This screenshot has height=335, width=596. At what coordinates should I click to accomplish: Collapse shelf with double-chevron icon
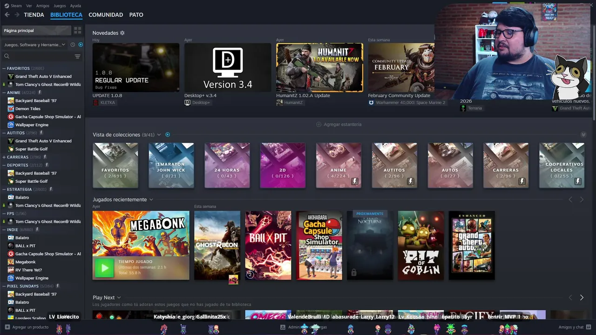[583, 134]
